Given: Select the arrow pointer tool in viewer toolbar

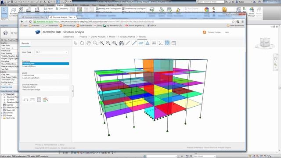Looking at the screenshot, I should click(76, 43).
